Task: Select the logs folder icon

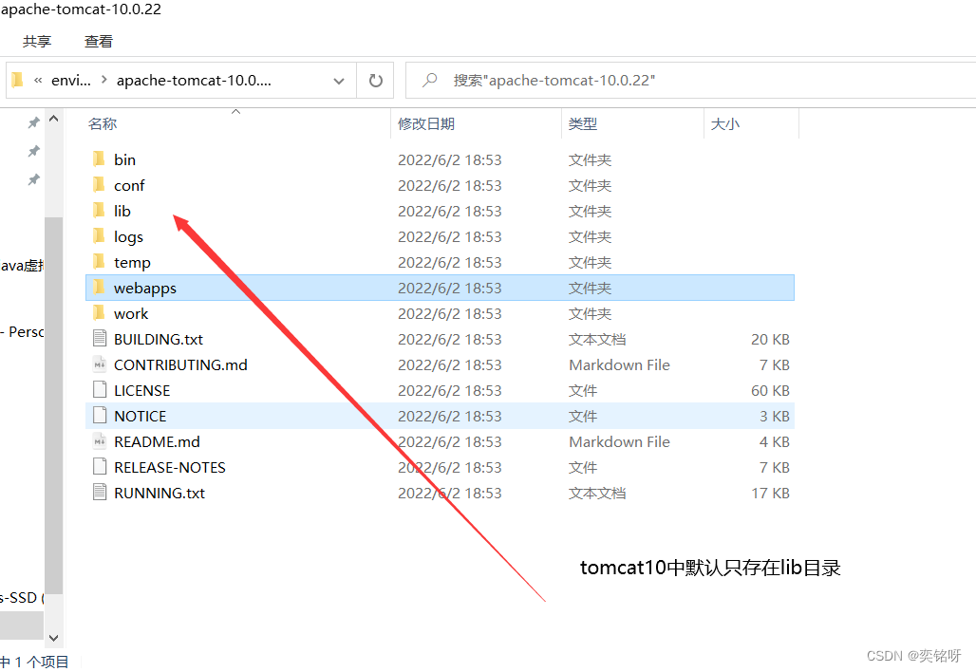Action: click(x=99, y=235)
